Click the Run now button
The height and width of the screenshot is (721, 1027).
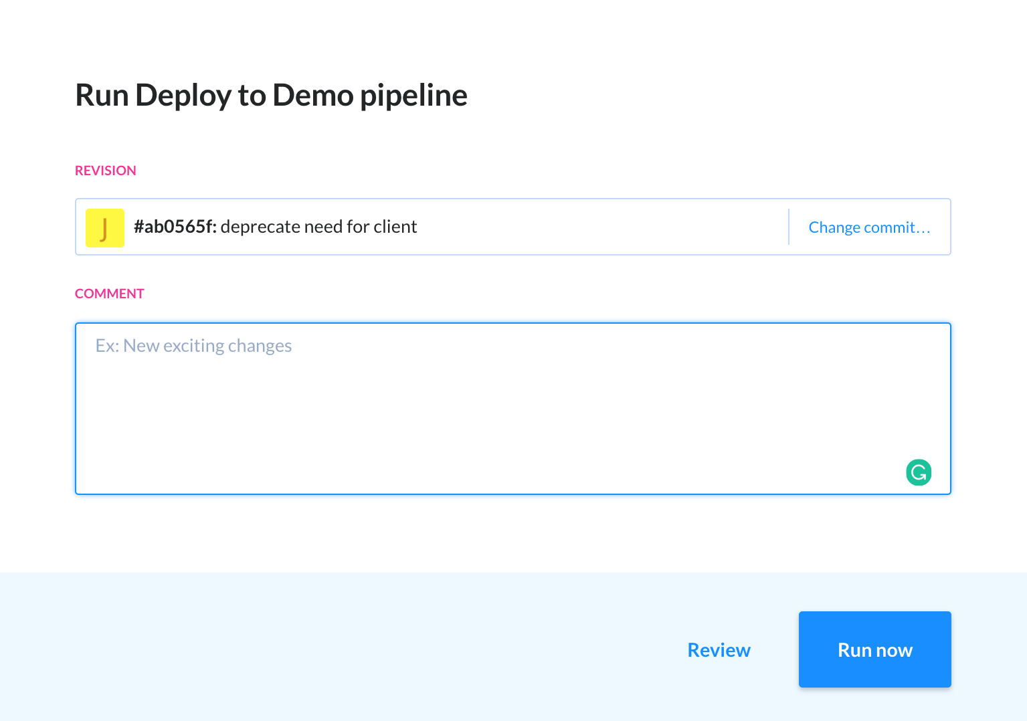point(875,649)
